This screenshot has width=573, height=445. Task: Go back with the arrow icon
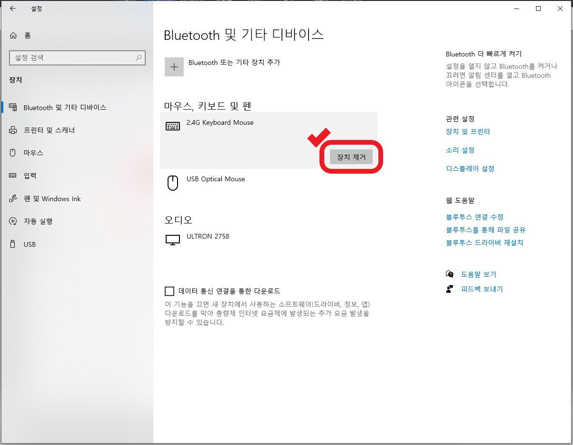[x=12, y=8]
